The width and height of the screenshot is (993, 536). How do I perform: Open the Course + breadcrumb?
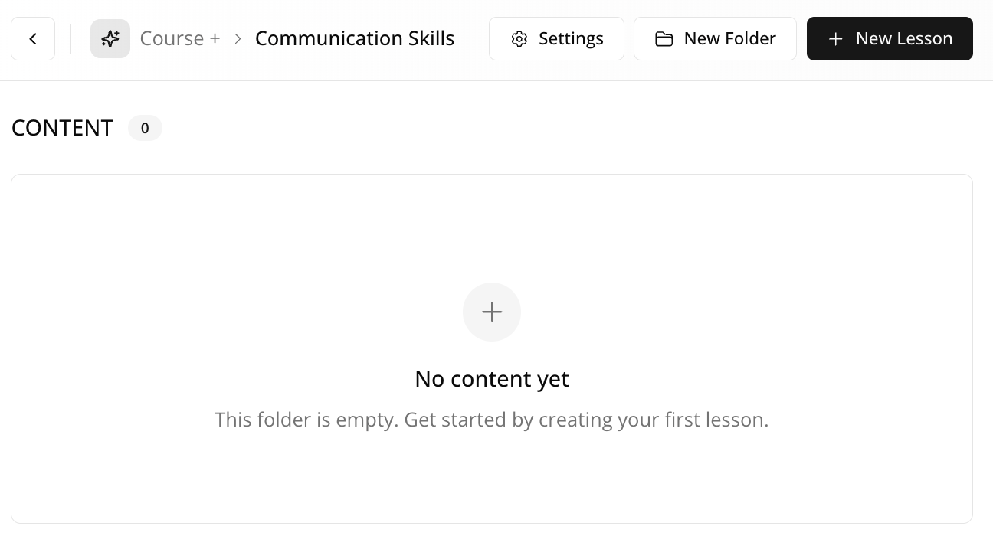[x=180, y=38]
